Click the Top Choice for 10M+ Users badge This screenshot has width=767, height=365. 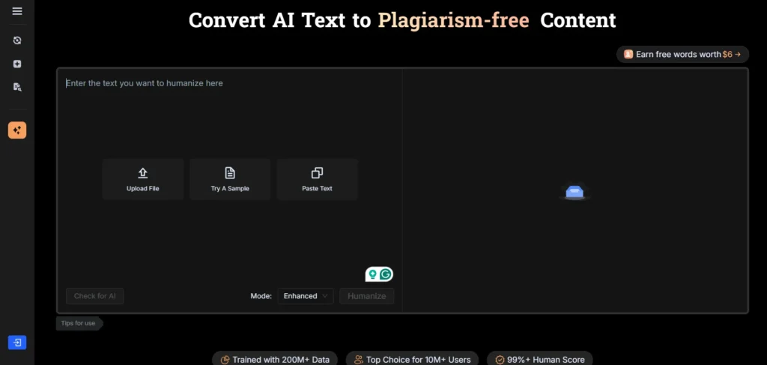point(413,360)
